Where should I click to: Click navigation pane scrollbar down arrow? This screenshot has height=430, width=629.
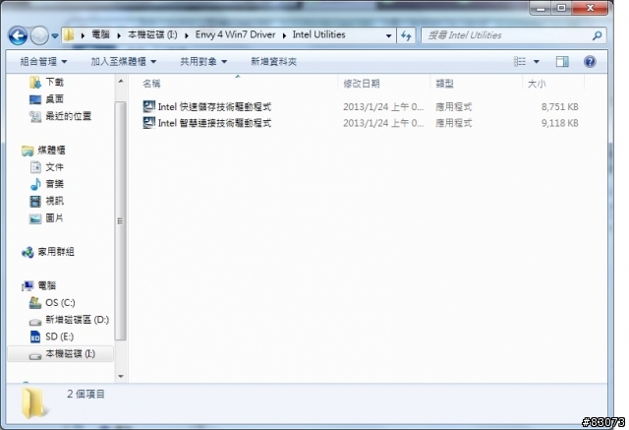(x=121, y=376)
